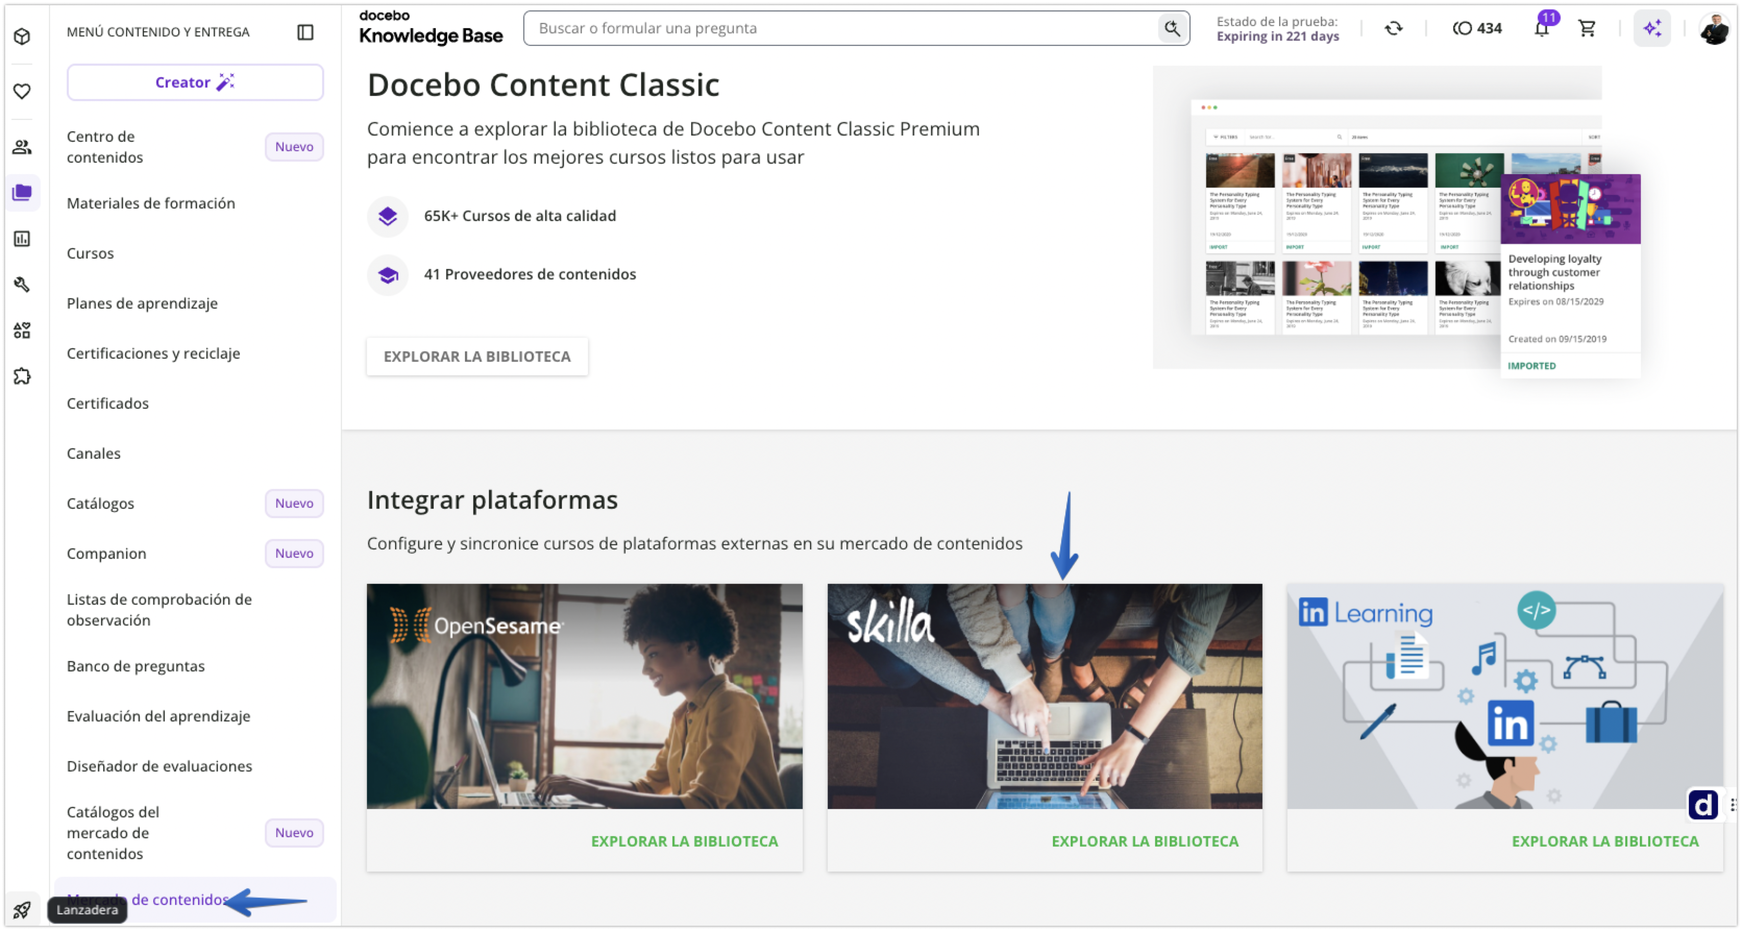Open Companion in the sidebar menu

tap(106, 554)
